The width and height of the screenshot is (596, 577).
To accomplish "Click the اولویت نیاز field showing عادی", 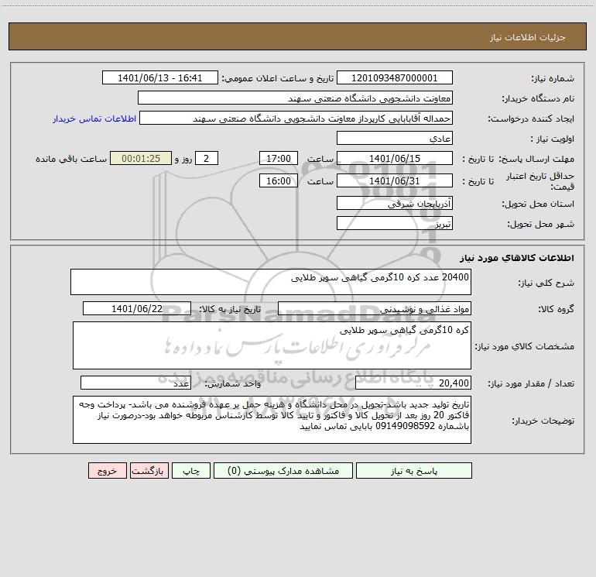I will click(x=395, y=139).
